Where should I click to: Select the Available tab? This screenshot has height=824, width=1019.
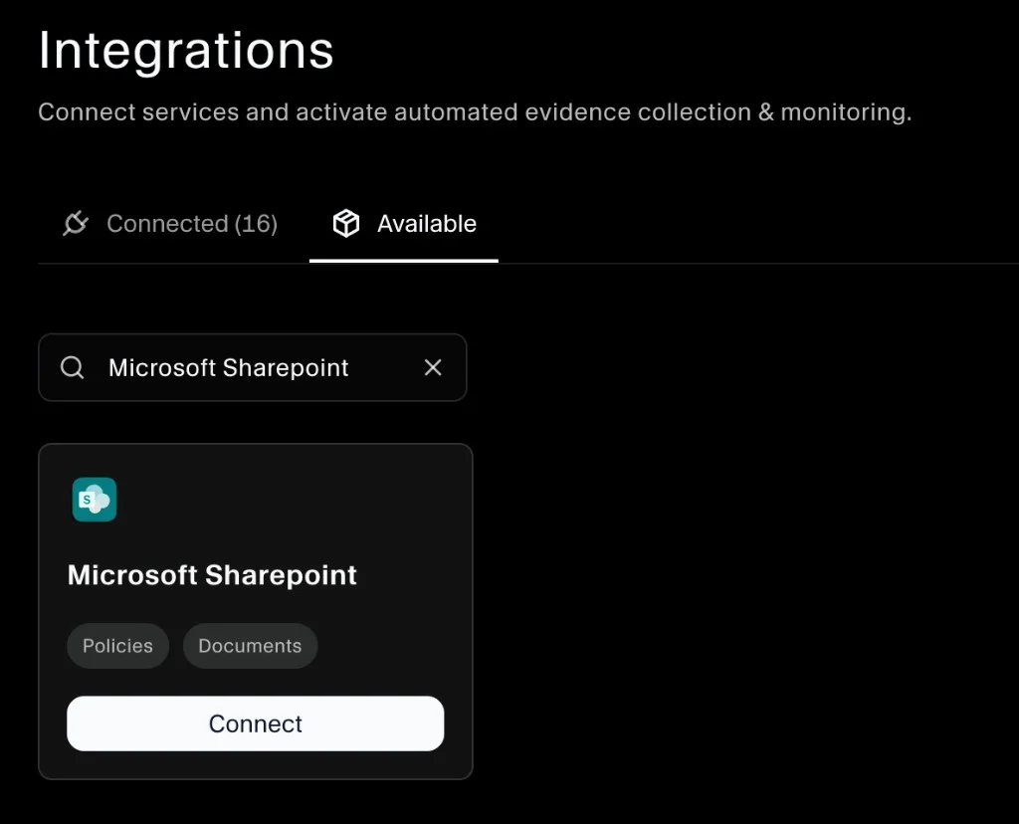(x=404, y=224)
